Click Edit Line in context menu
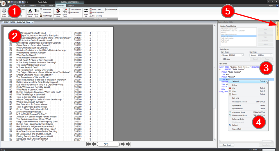 pyautogui.click(x=248, y=98)
